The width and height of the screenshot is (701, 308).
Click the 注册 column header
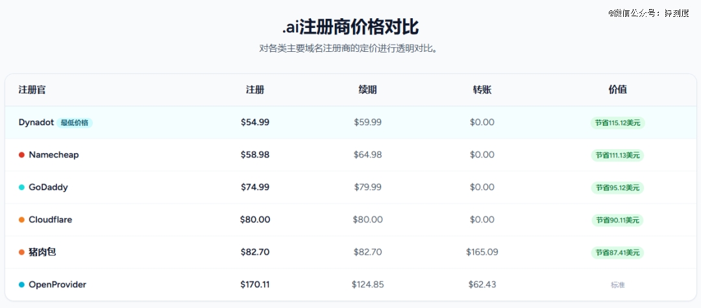point(255,89)
